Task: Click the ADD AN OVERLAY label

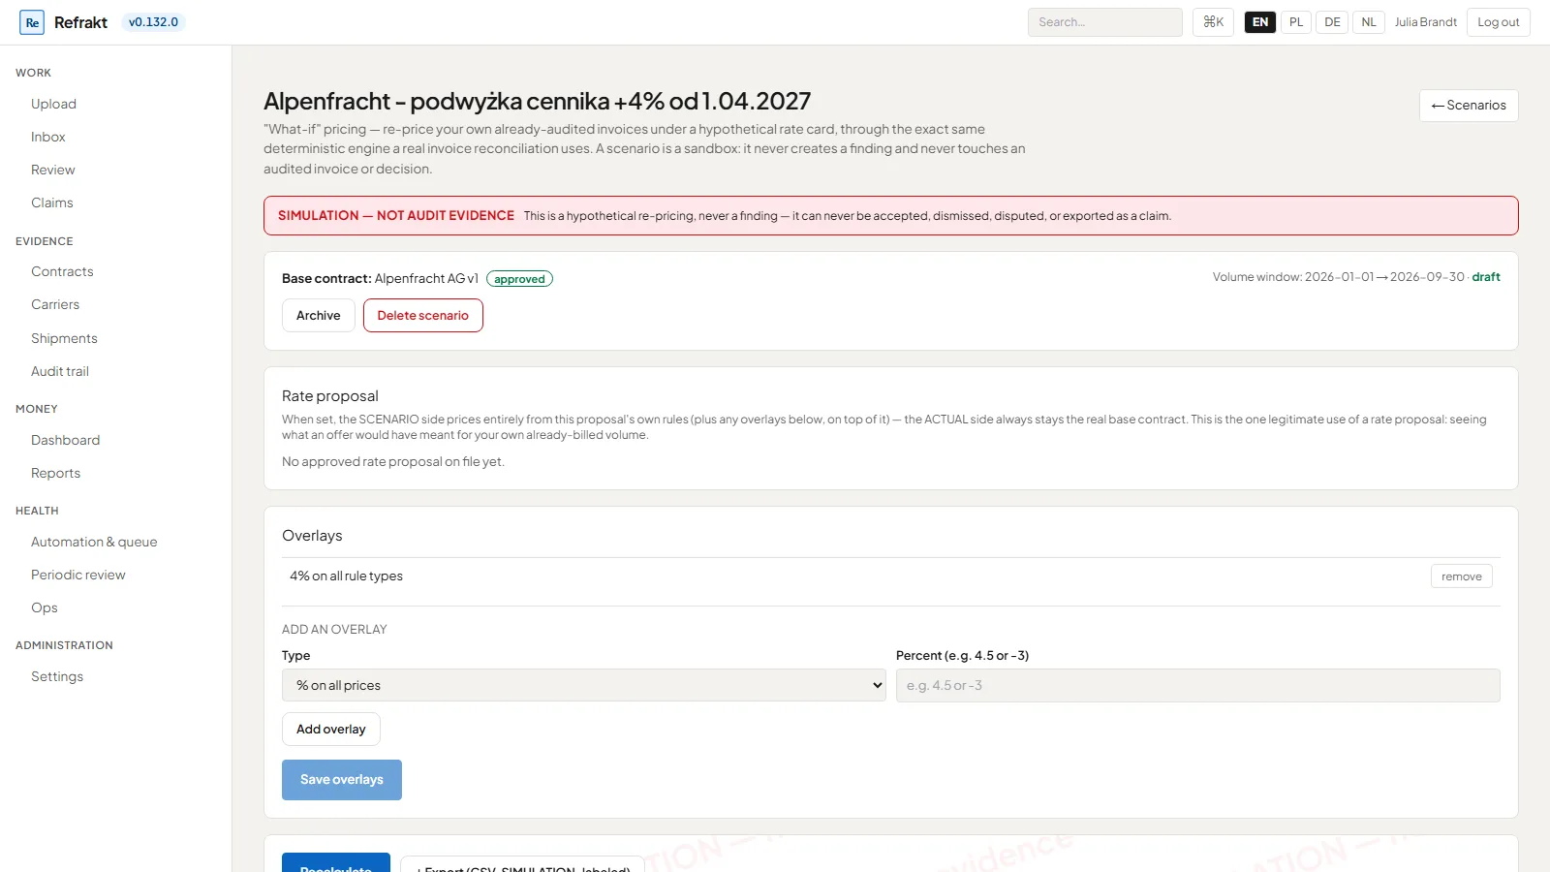Action: [334, 630]
